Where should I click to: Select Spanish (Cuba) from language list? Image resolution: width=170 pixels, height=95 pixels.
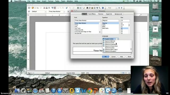point(117,48)
